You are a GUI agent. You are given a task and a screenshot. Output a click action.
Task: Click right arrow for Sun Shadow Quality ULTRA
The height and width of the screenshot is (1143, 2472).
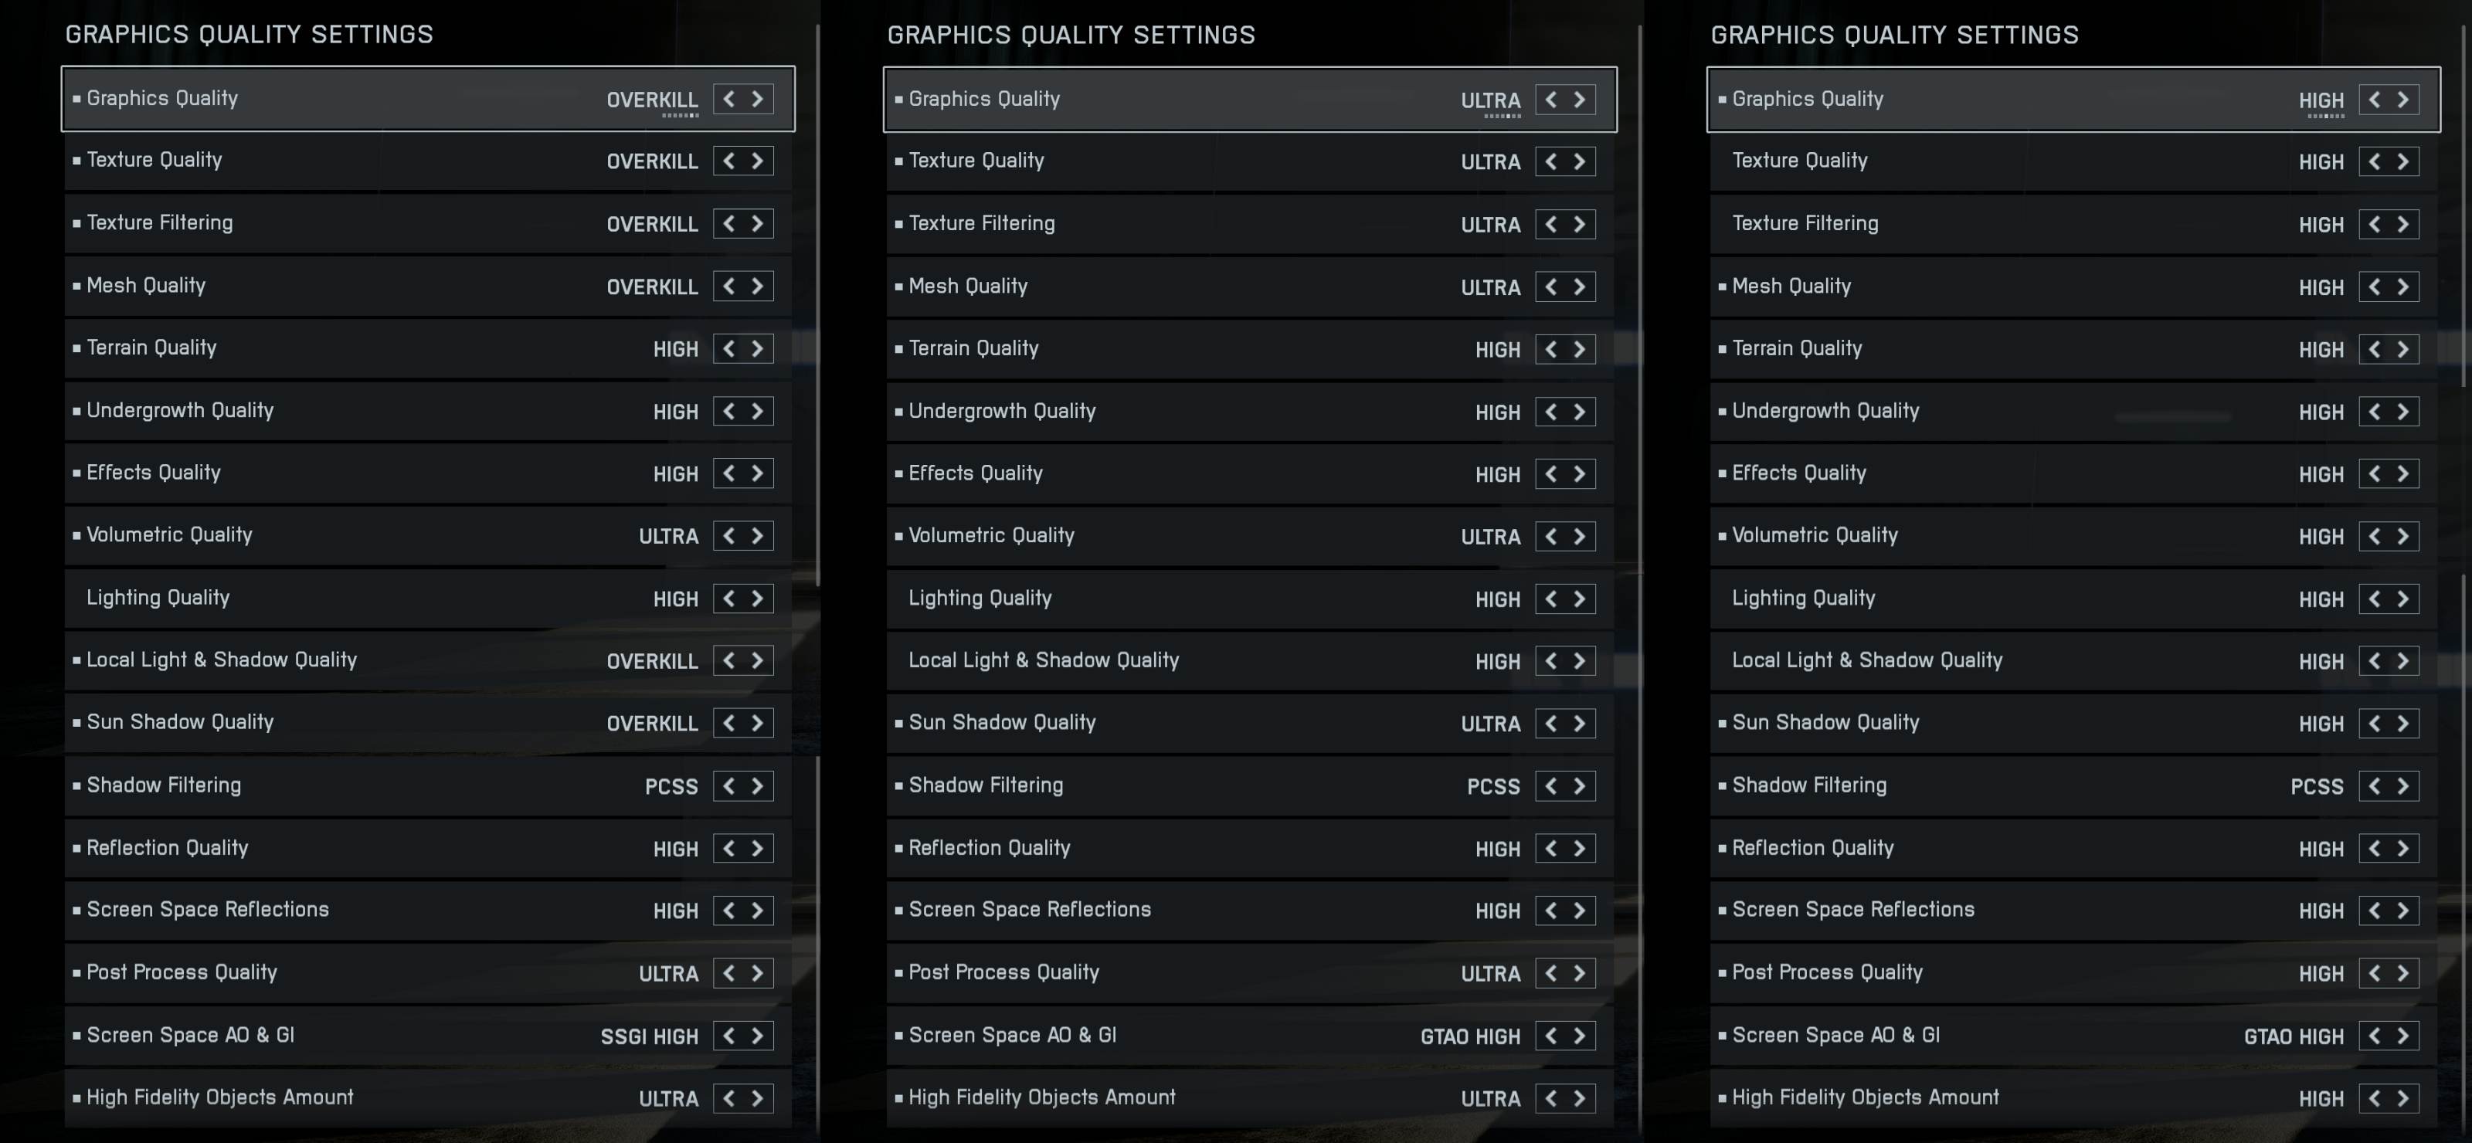(1580, 724)
